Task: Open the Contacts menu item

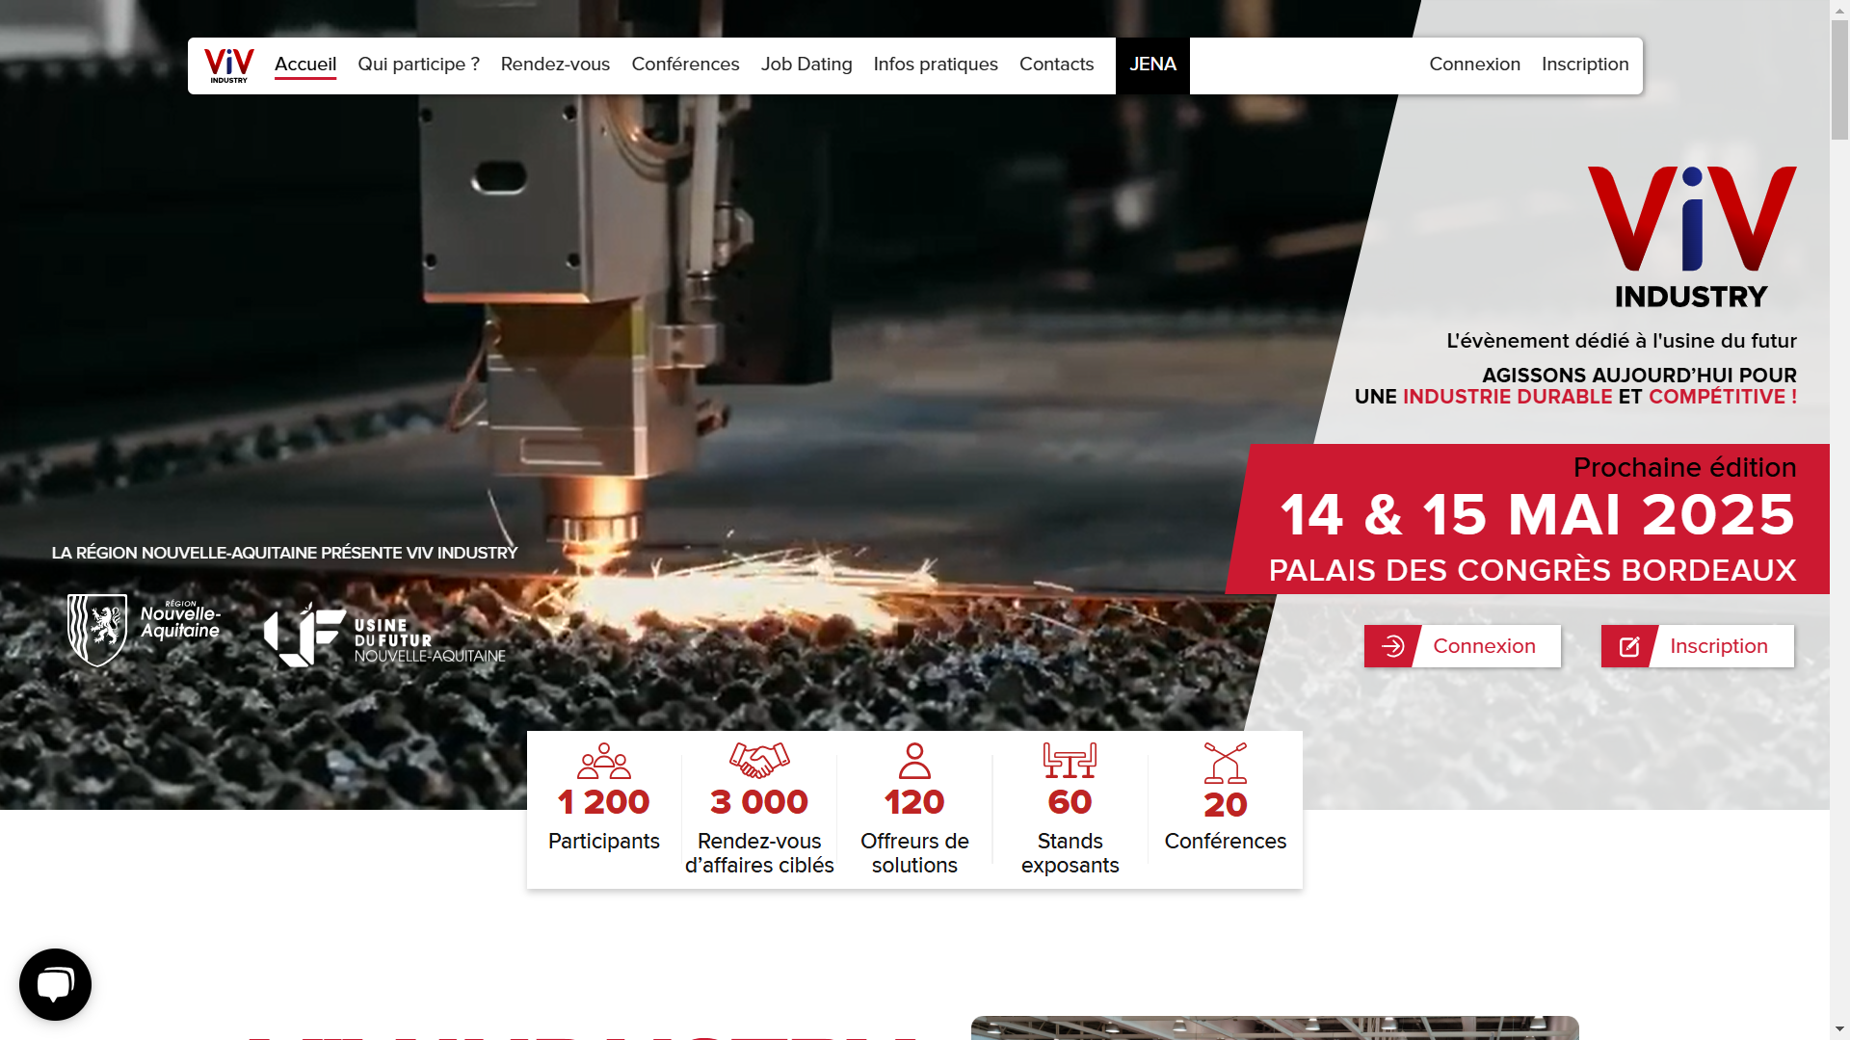Action: pos(1056,65)
